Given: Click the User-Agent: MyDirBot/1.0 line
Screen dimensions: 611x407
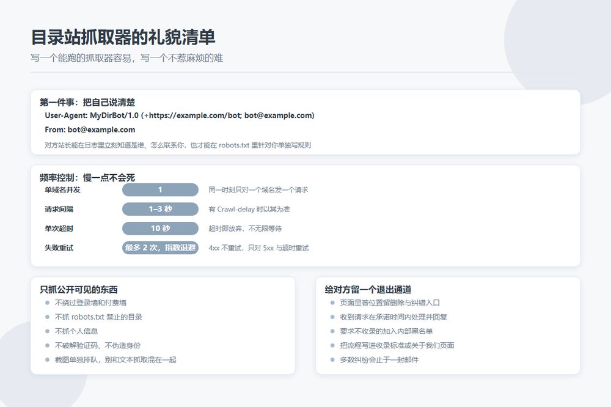Looking at the screenshot, I should pos(180,116).
